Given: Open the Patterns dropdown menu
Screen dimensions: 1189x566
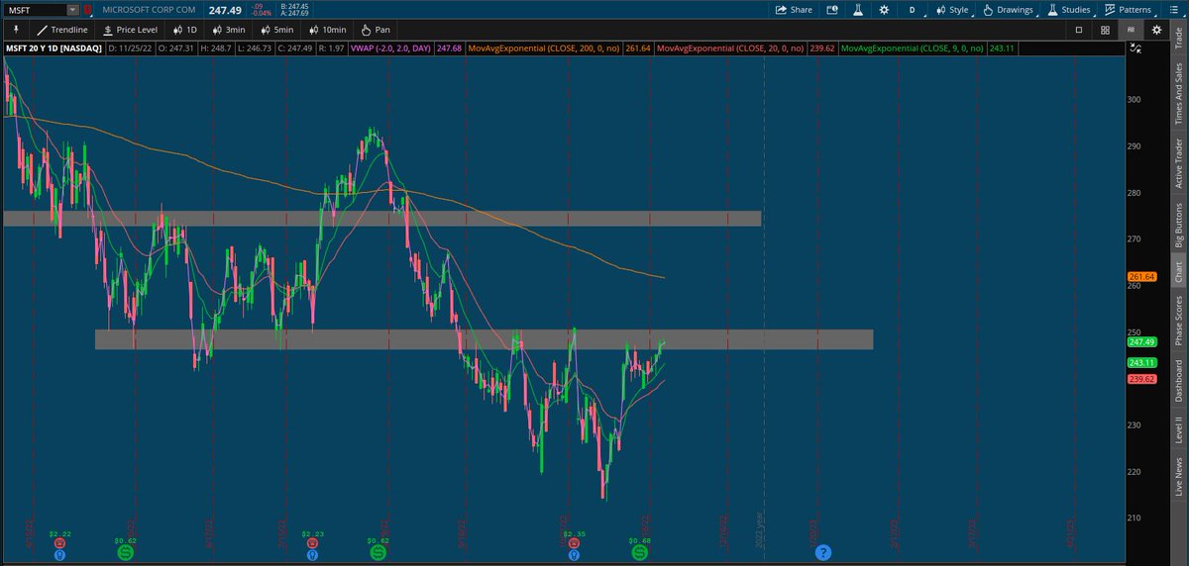Looking at the screenshot, I should [1130, 10].
